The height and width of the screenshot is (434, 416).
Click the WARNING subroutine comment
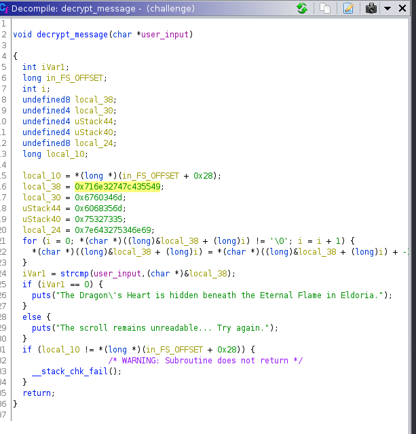coord(206,361)
